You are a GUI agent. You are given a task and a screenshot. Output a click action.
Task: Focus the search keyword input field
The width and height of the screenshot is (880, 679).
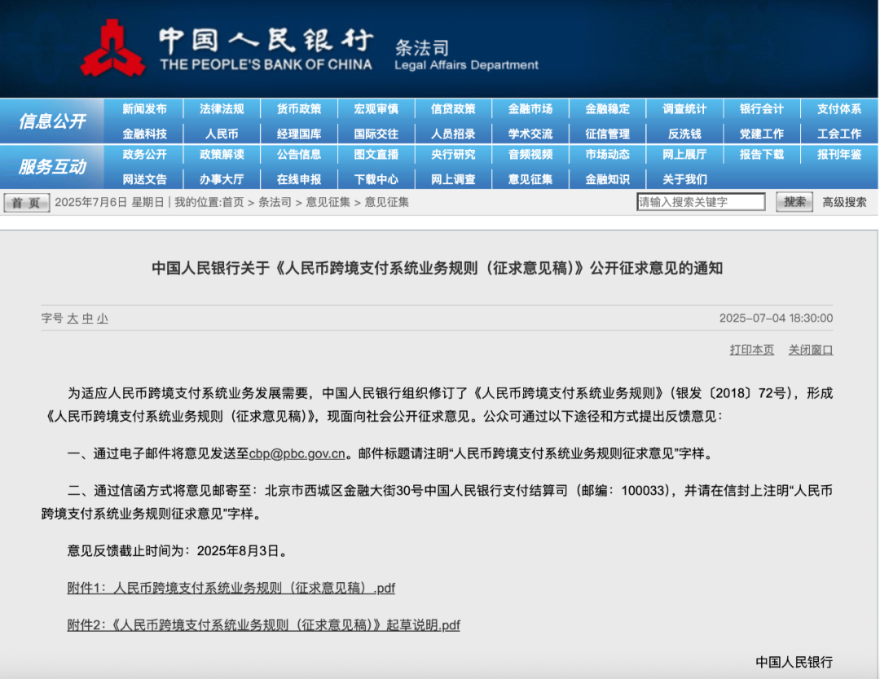(x=701, y=202)
